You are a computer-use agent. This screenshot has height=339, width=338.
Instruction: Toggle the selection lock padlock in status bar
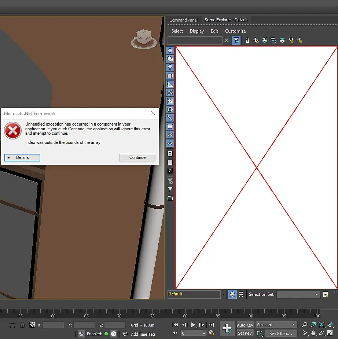tap(22, 325)
